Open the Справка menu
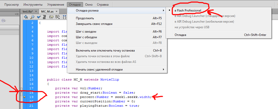 [x=103, y=5]
